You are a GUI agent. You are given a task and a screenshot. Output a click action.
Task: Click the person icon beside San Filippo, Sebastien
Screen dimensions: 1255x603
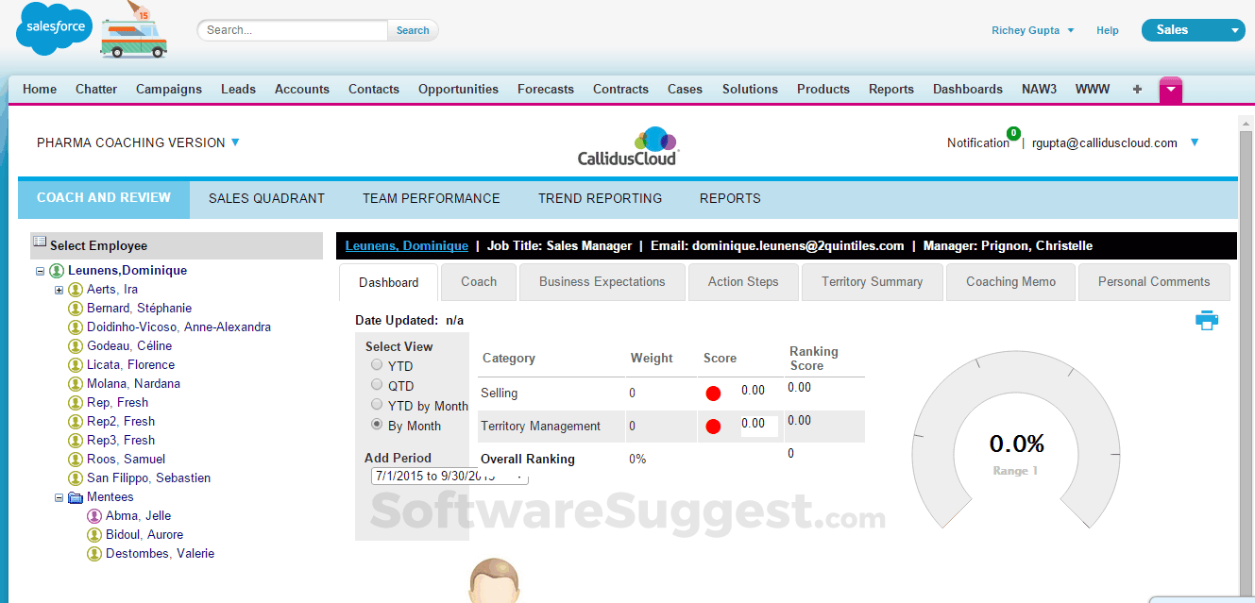(76, 478)
